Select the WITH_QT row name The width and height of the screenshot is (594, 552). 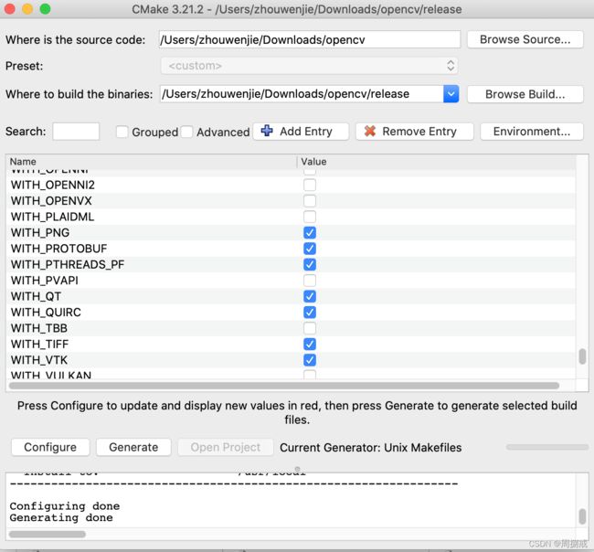click(36, 296)
